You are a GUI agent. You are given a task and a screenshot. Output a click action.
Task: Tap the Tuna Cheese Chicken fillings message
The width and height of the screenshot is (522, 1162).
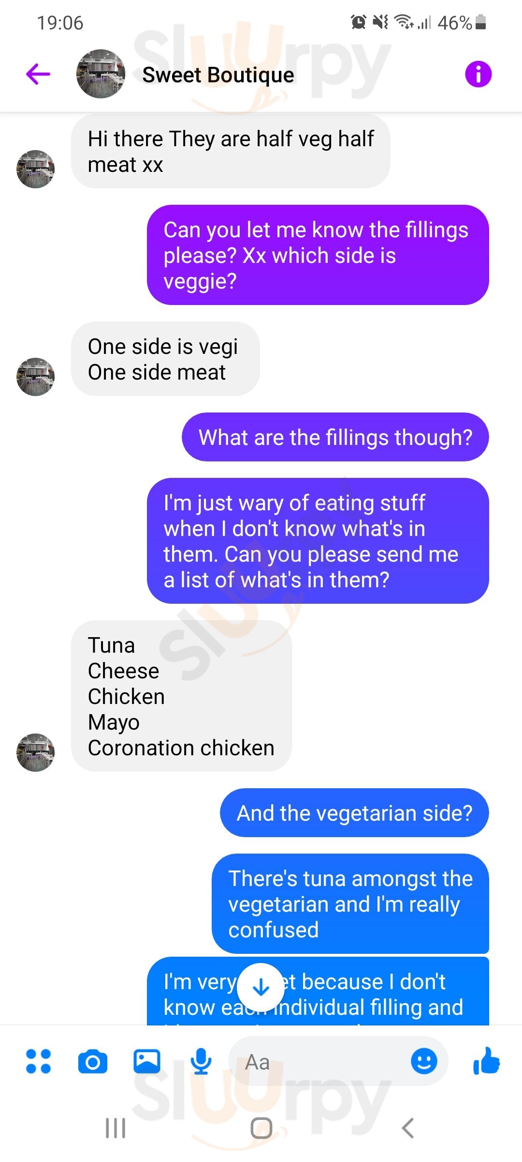click(x=181, y=696)
